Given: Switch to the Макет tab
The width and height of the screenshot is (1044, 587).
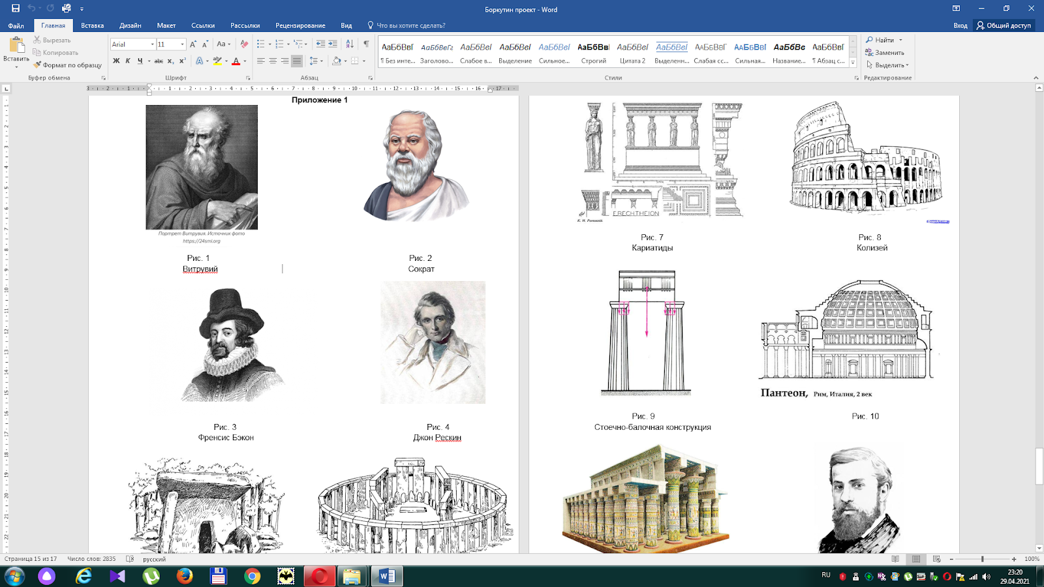Looking at the screenshot, I should [x=166, y=25].
